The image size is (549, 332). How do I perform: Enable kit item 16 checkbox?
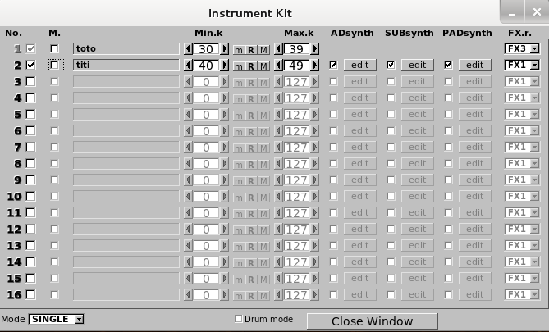point(31,294)
